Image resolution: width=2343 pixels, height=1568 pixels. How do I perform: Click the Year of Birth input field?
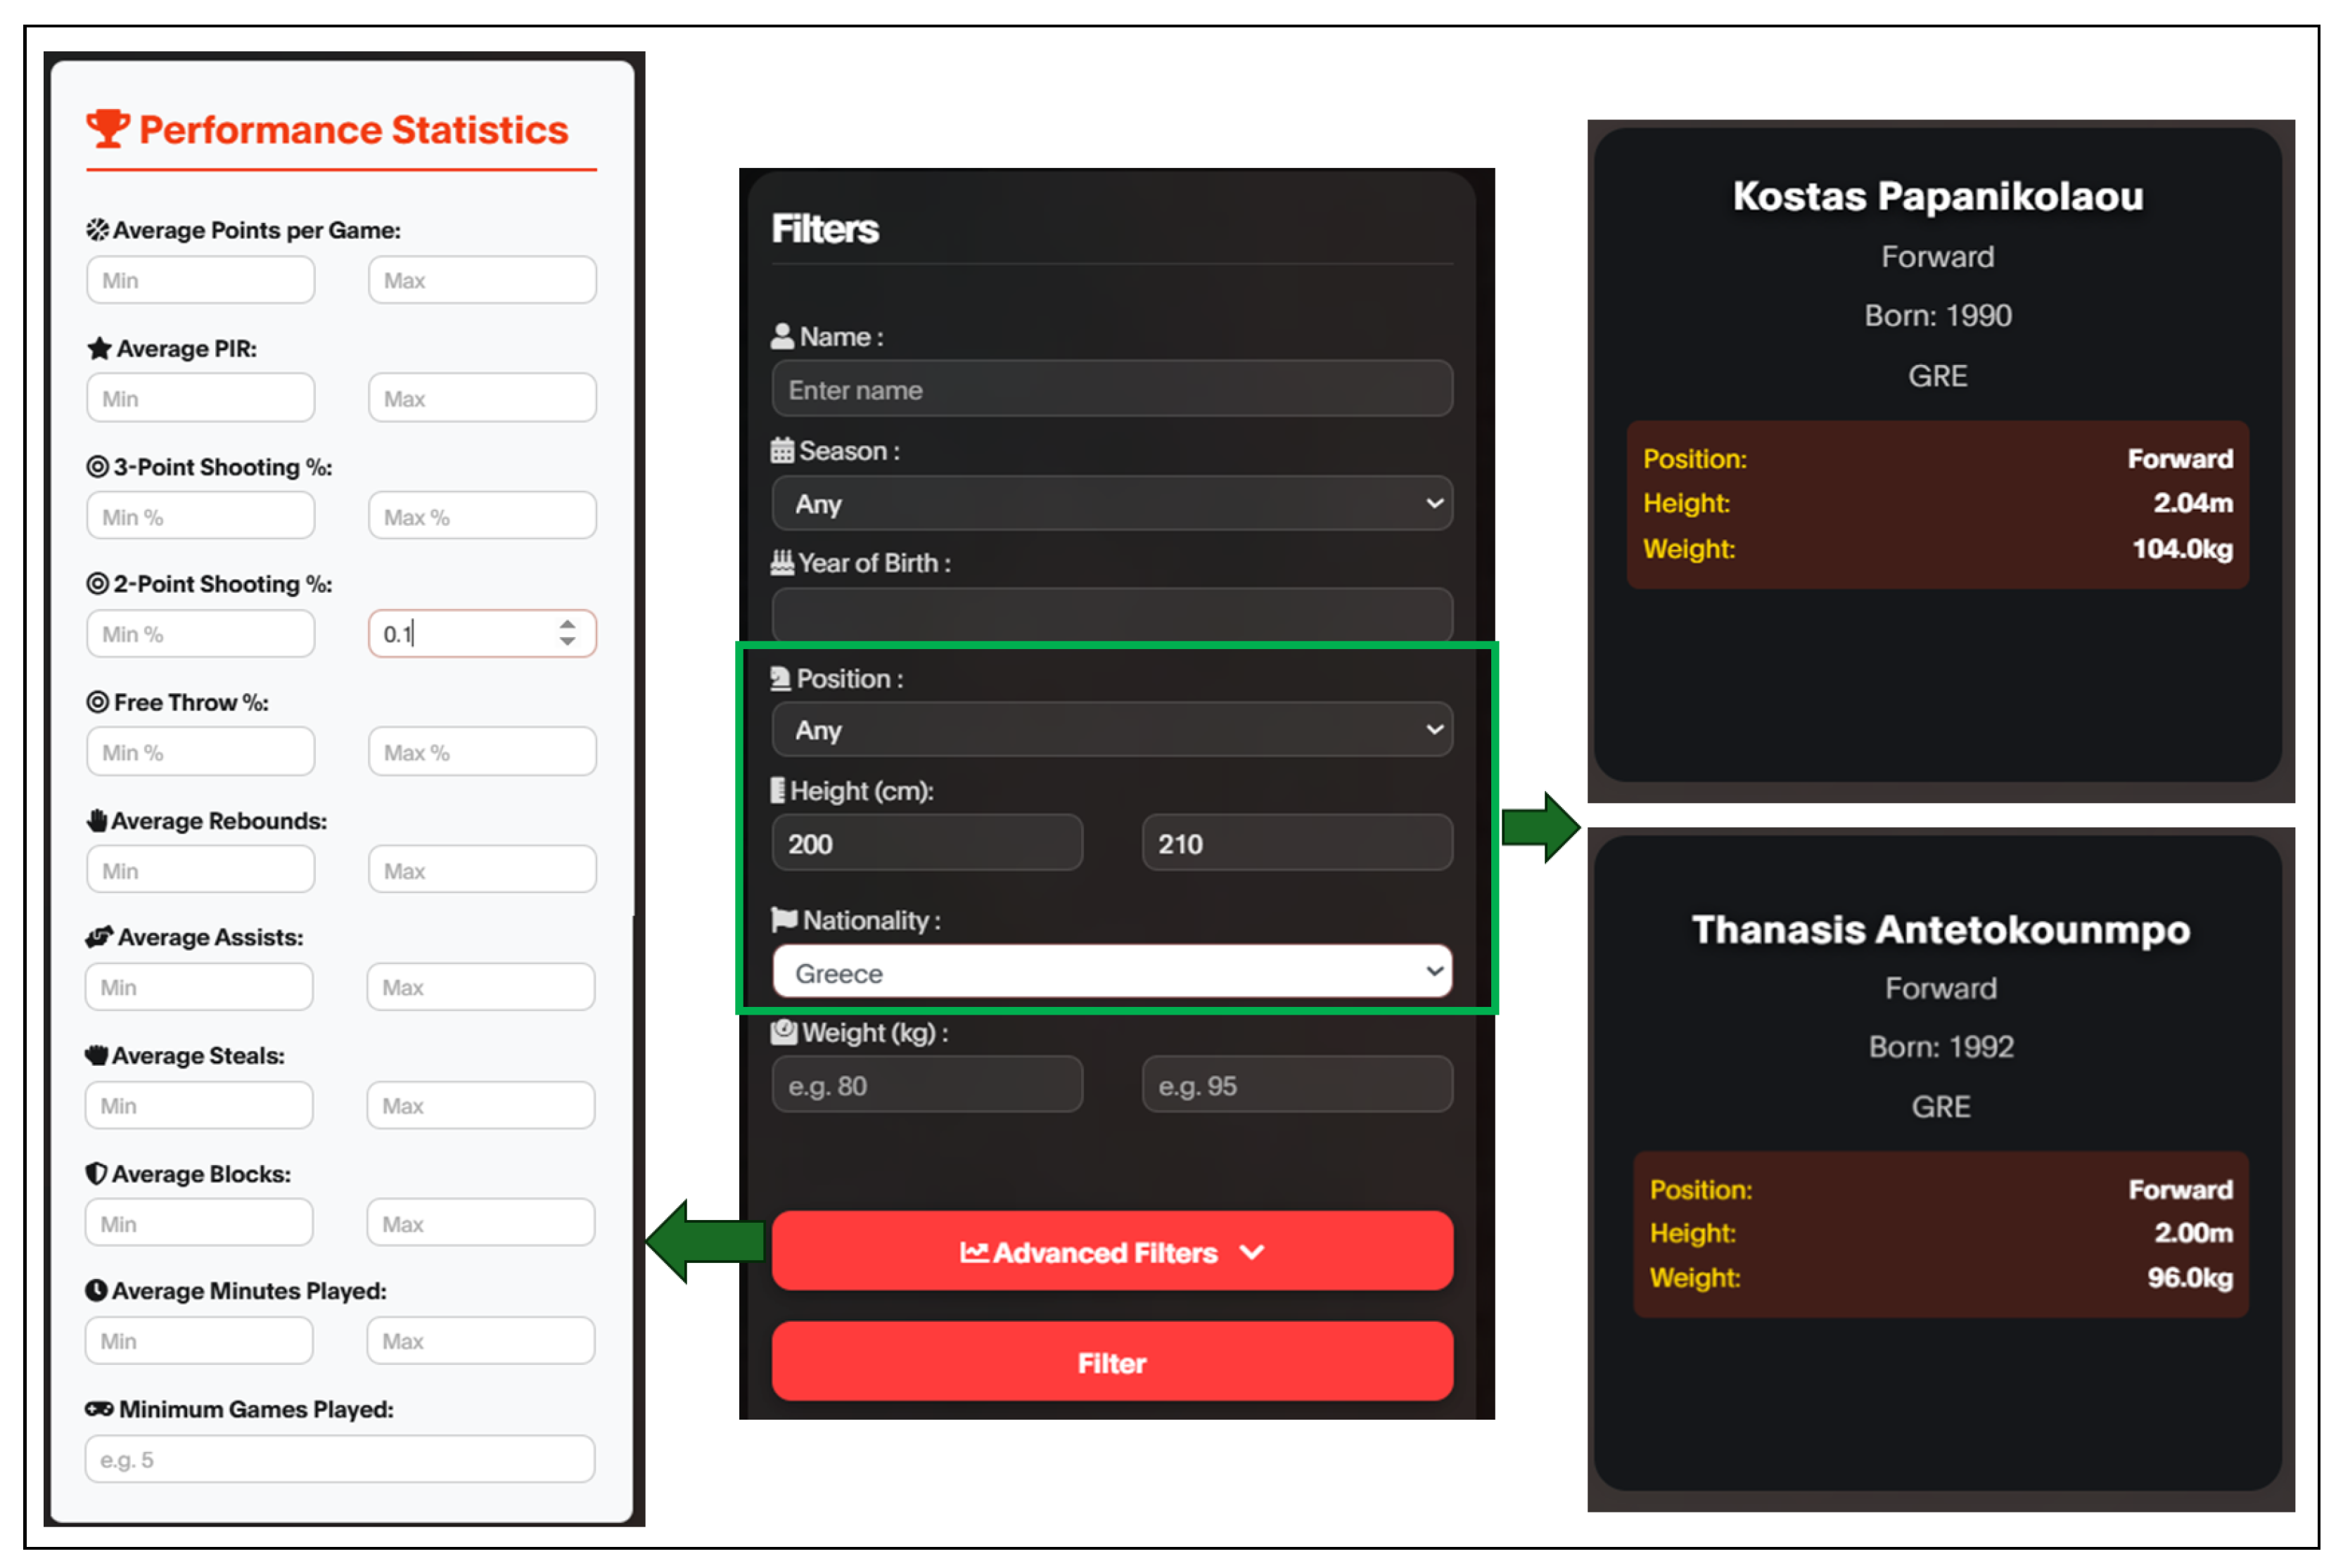pyautogui.click(x=1111, y=614)
